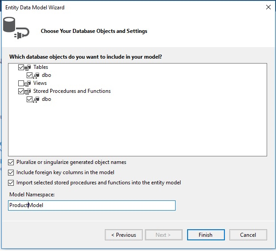Click the database plug icon in header
276x251 pixels.
[x=16, y=28]
